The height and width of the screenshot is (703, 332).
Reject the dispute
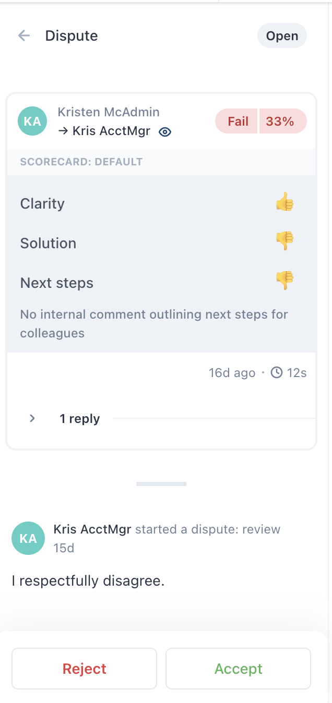click(84, 669)
